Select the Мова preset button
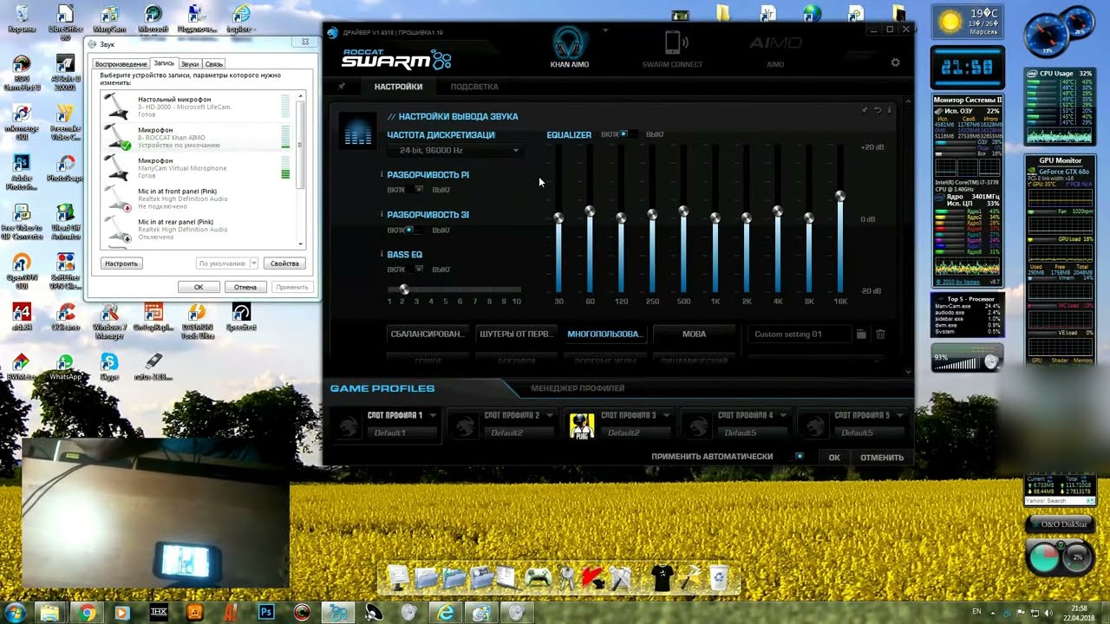 pos(694,334)
